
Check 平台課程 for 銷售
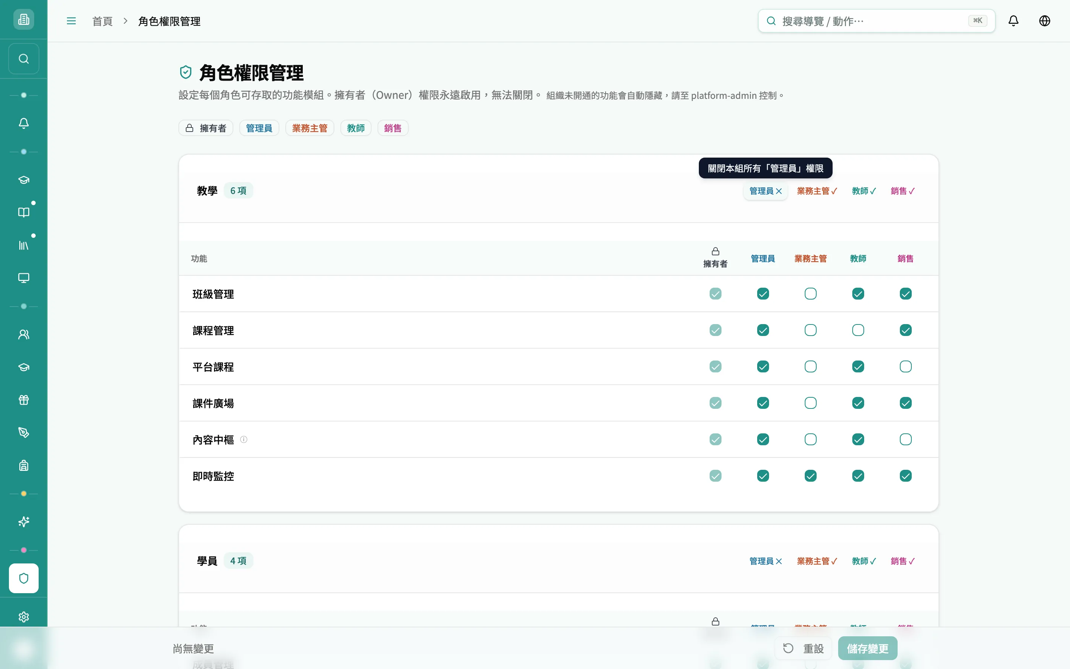coord(905,366)
